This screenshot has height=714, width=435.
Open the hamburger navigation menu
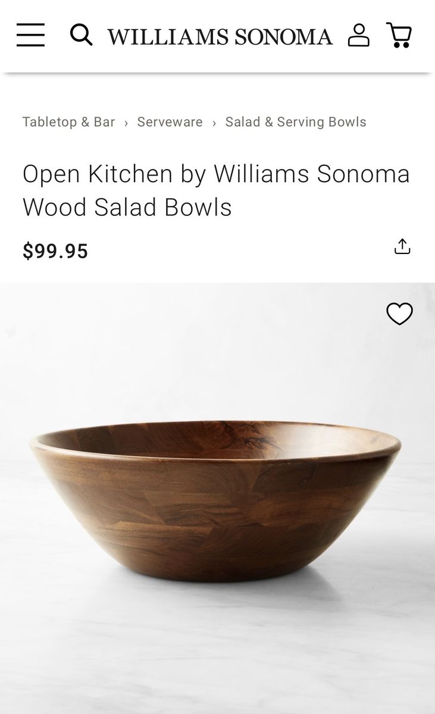(30, 35)
